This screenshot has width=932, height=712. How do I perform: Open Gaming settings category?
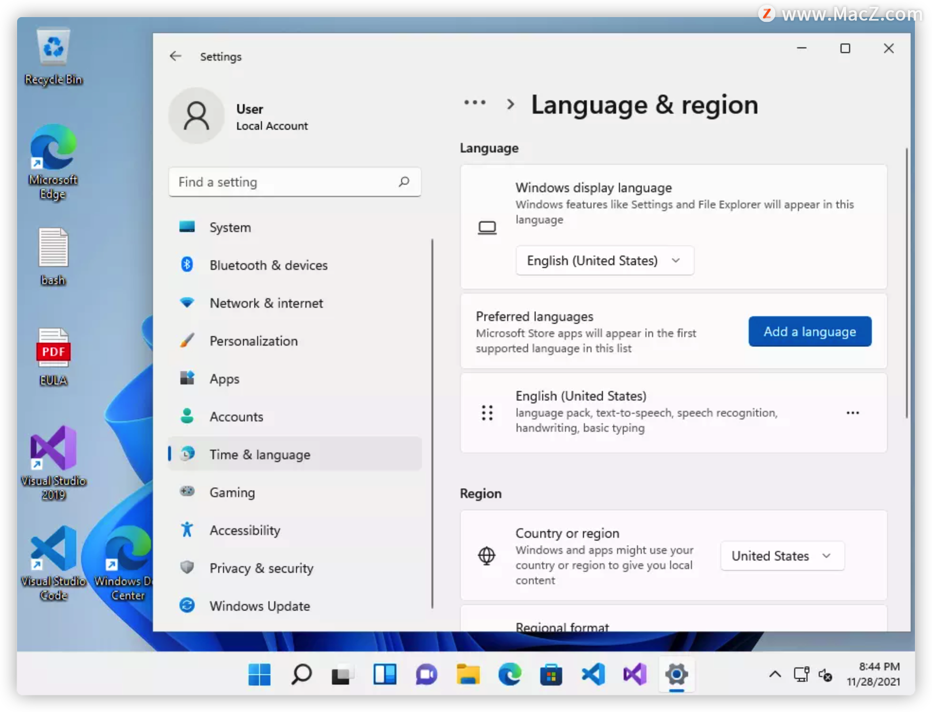tap(295, 492)
